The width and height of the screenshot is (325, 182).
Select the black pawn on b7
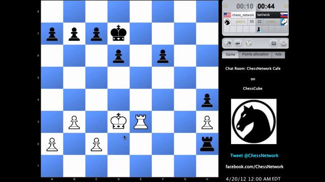click(74, 34)
